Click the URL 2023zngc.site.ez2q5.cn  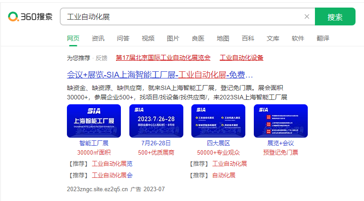pyautogui.click(x=97, y=189)
